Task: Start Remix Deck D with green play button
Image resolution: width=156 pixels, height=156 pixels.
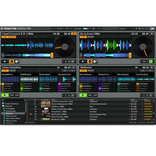Action: (x=83, y=95)
